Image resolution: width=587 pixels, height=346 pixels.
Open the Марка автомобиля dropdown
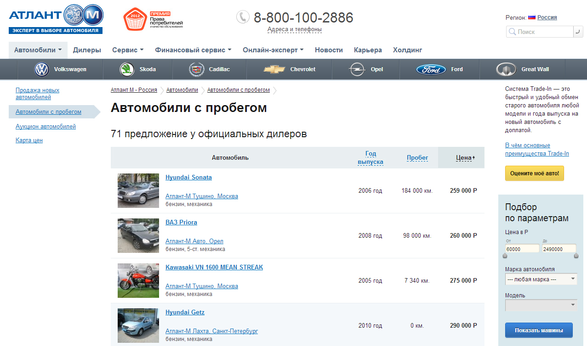pos(541,279)
